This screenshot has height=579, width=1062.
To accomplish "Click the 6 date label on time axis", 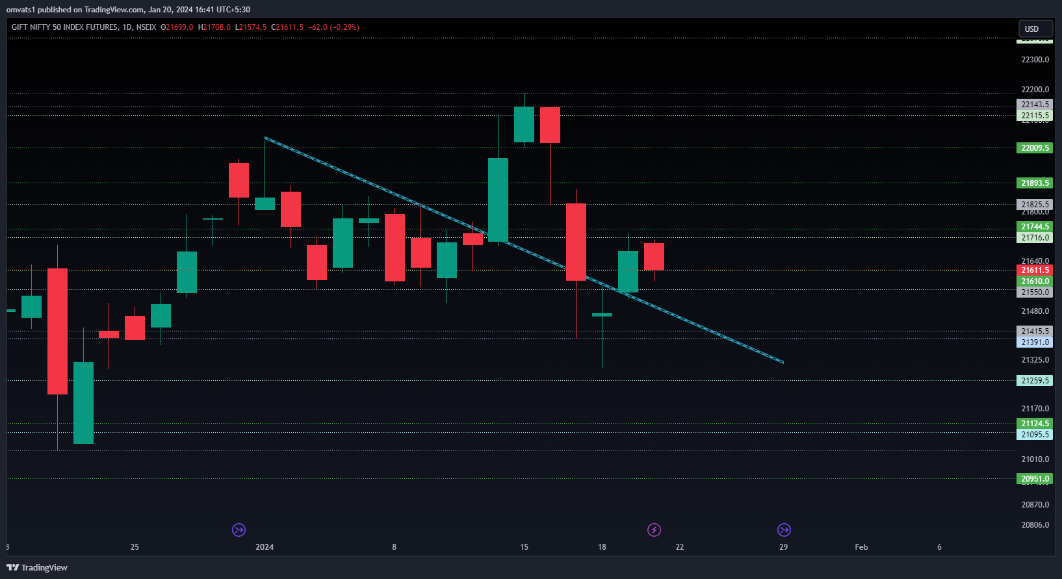I will tap(939, 547).
